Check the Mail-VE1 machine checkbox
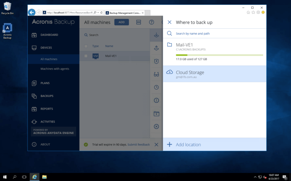Image resolution: width=291 pixels, height=181 pixels. 86,56
